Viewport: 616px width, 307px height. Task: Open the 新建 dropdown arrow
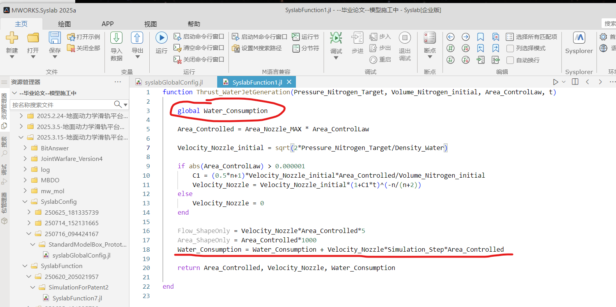12,57
